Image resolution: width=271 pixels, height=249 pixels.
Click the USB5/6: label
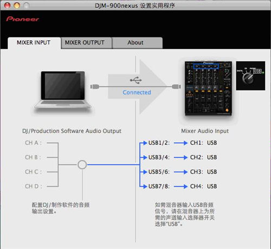[x=159, y=172]
